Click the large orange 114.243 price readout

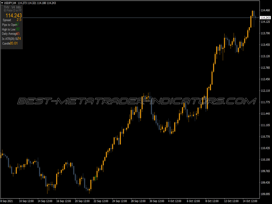click(x=14, y=15)
